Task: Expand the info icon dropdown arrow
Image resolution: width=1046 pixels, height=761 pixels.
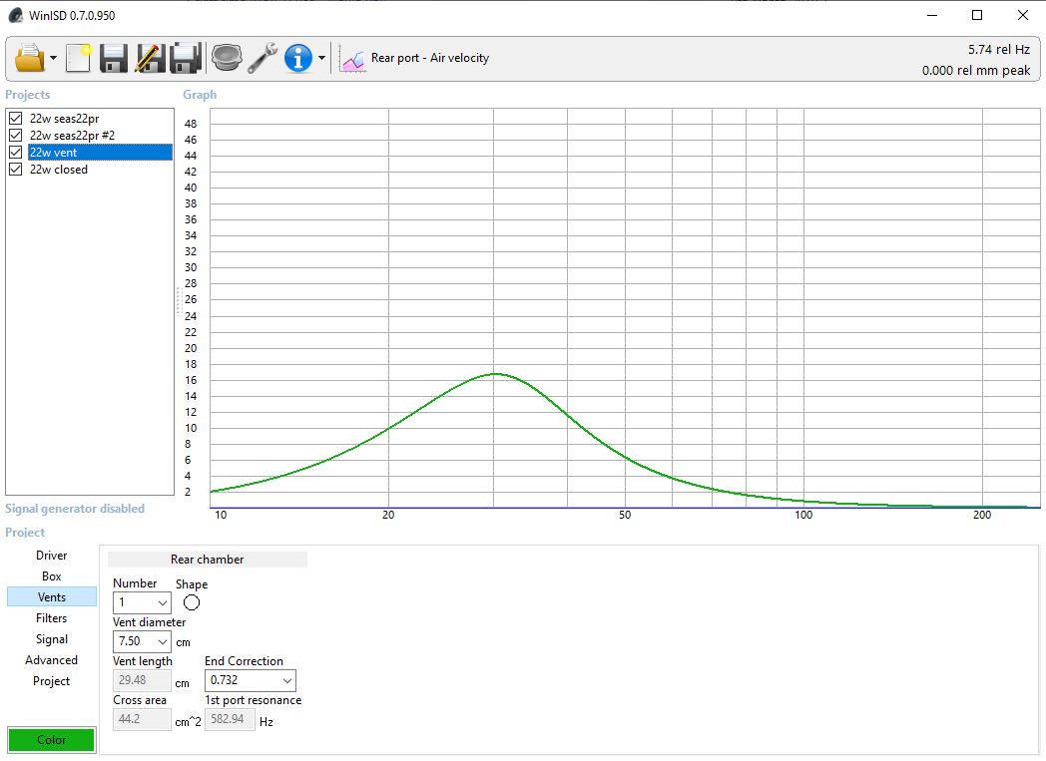Action: [x=321, y=58]
